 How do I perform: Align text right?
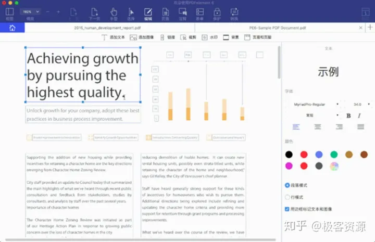tap(339, 126)
